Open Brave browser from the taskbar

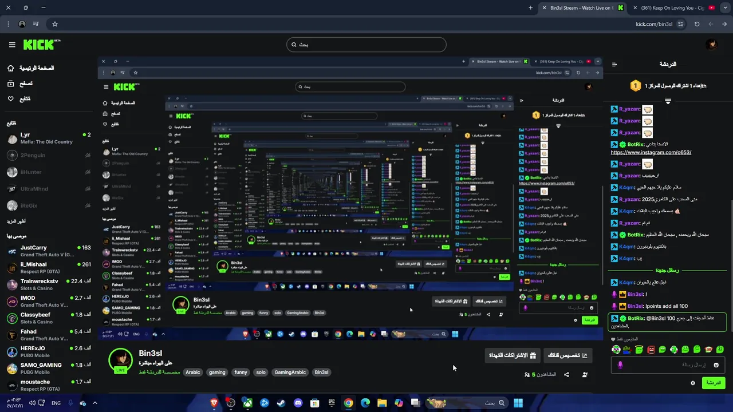214,403
